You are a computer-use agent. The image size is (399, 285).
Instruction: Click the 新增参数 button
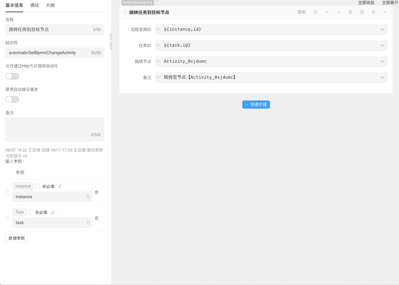pos(17,238)
